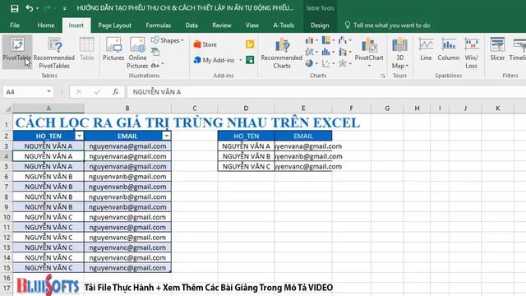
Task: Select cell with NGUYỄN VĂN B in column D
Action: coord(247,156)
